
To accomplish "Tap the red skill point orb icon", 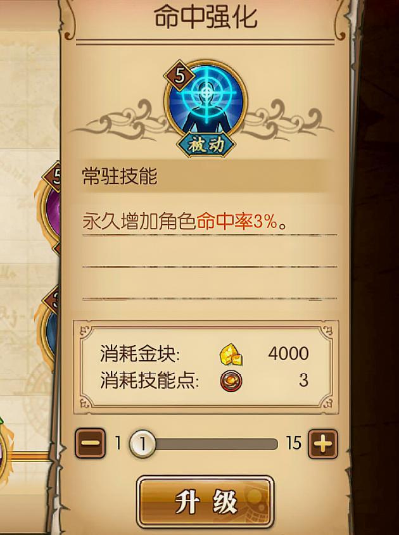I will [231, 381].
